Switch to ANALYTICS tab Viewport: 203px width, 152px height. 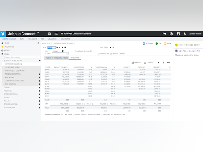pyautogui.click(x=52, y=39)
